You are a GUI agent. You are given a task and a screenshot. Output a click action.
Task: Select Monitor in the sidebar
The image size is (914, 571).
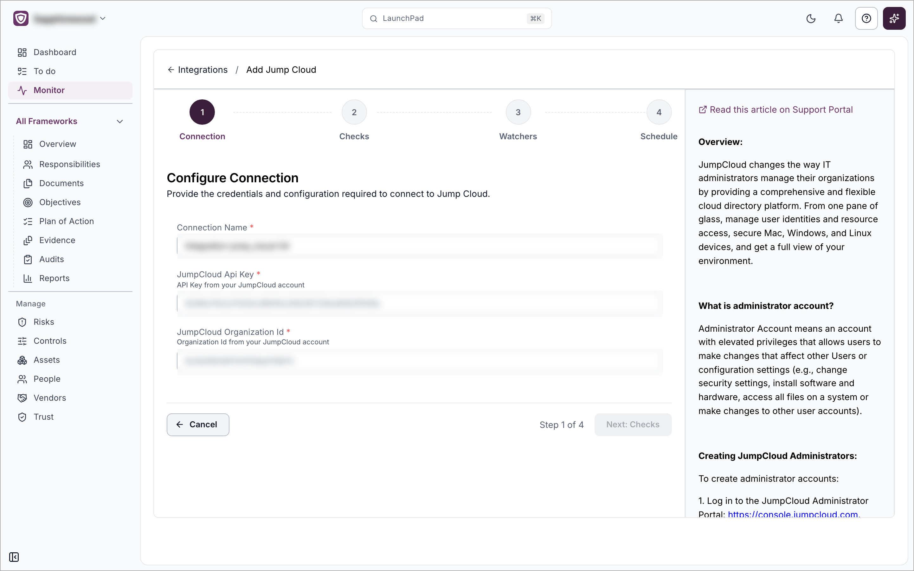point(70,90)
